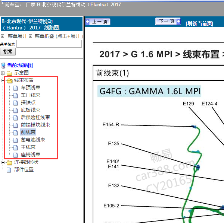Click page icon next to 车门线束
224x223 pixels.
16,95
